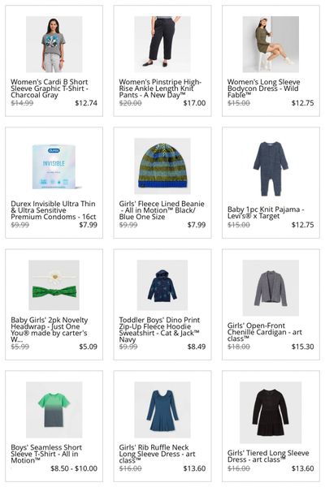View the striped fleece lined beanie image
The height and width of the screenshot is (487, 325).
point(162,166)
